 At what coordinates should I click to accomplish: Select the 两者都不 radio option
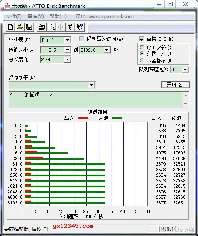point(142,61)
